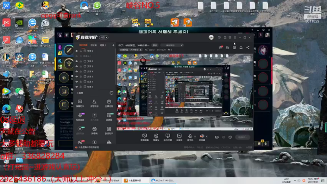The width and height of the screenshot is (327, 184).
Task: Toggle lock on layer 文本 9
Action: [x=81, y=61]
